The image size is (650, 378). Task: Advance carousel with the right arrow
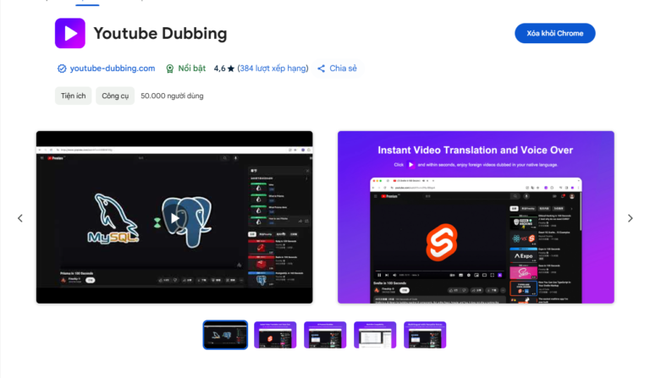click(630, 218)
